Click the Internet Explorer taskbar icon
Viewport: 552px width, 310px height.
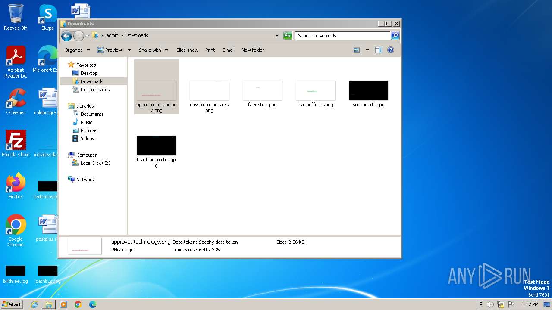coord(34,304)
